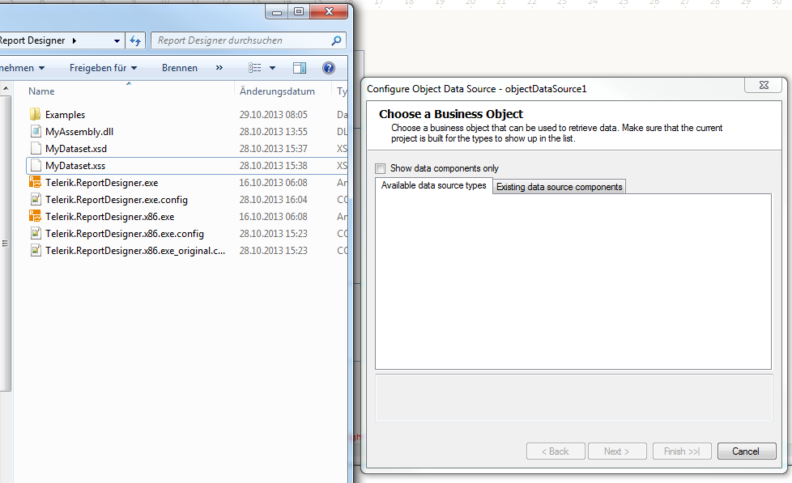Switch to Existing data source components tab
The image size is (792, 483).
click(x=559, y=187)
